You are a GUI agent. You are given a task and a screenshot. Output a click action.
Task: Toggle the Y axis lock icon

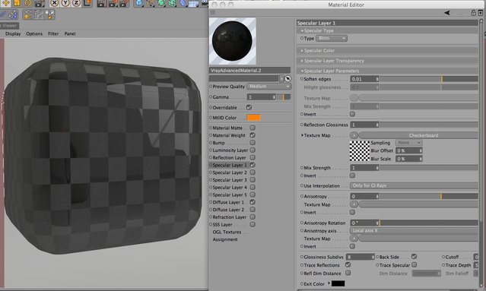(65, 3)
